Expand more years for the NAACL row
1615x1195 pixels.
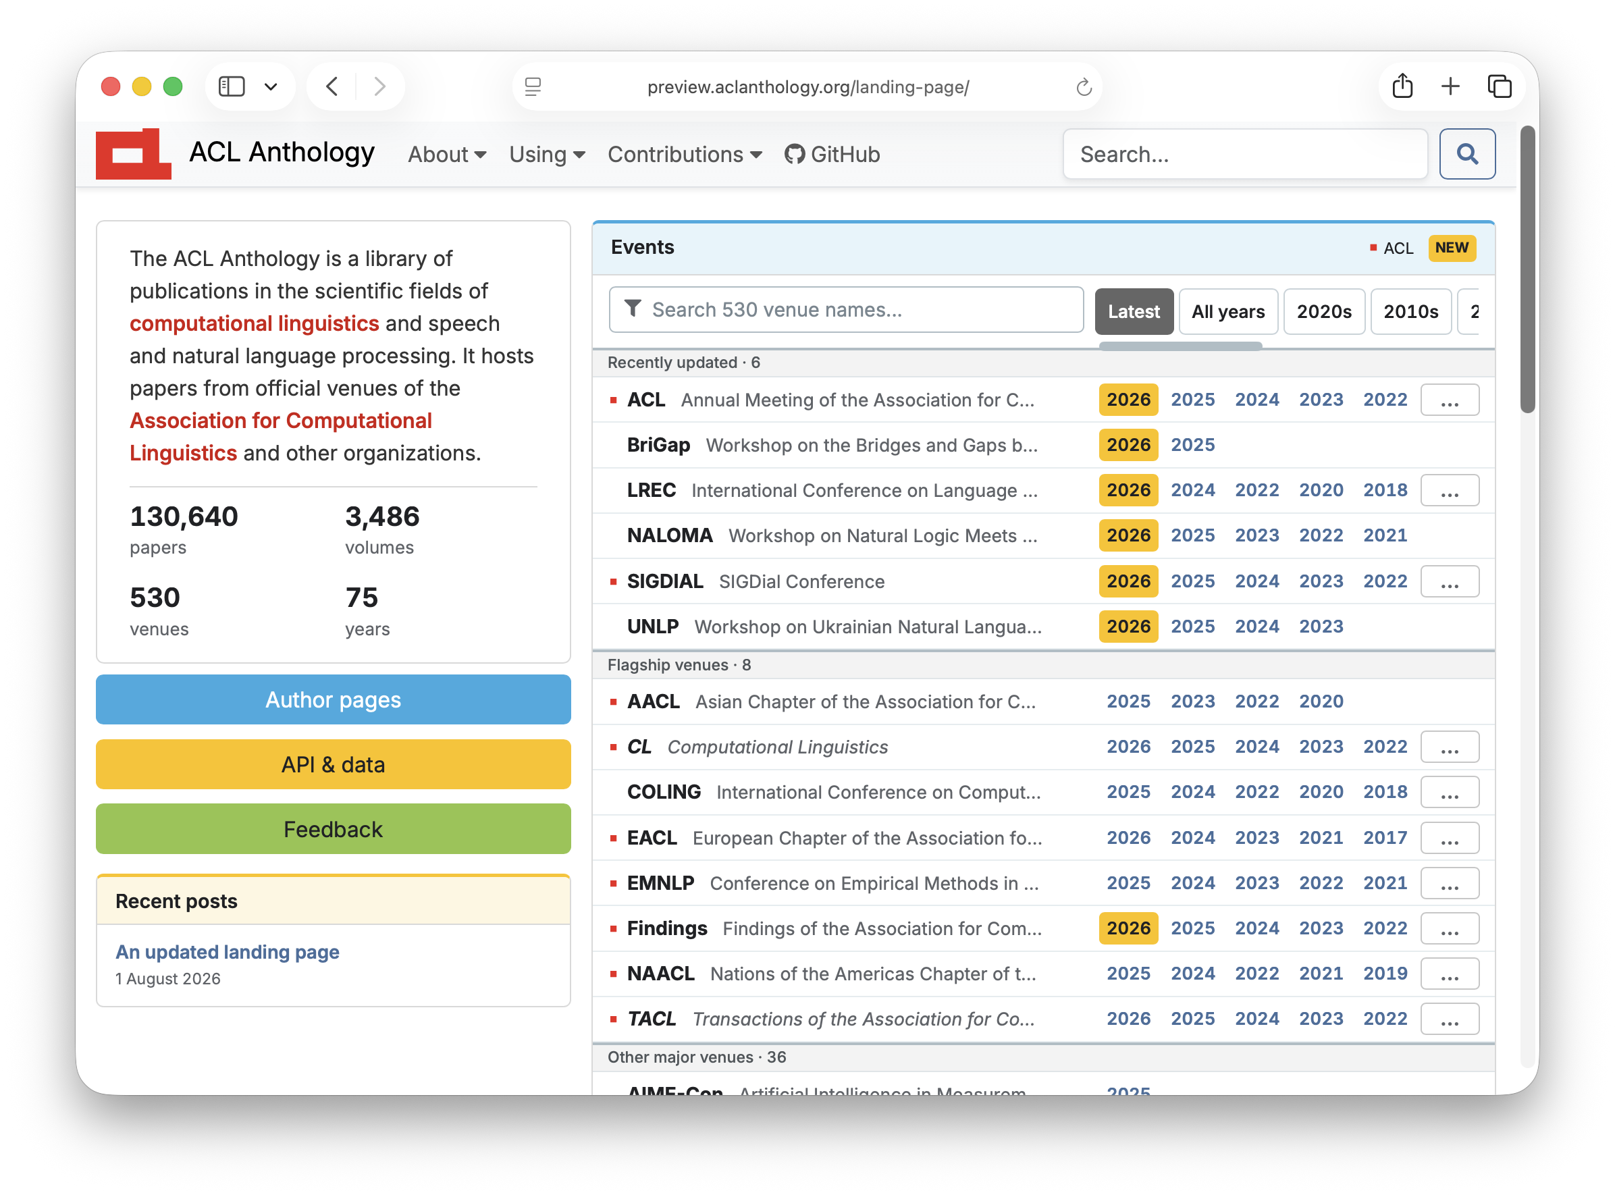point(1449,974)
